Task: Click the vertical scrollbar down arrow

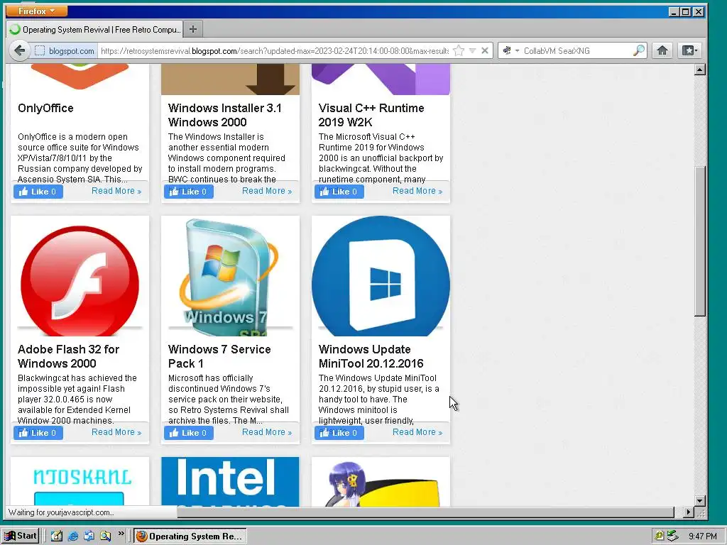Action: [700, 500]
